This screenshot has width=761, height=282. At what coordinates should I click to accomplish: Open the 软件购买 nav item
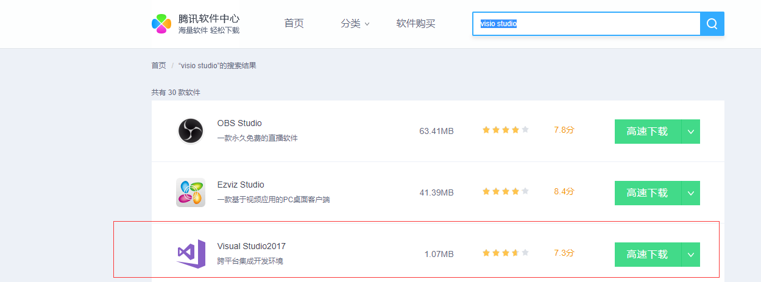coord(416,24)
